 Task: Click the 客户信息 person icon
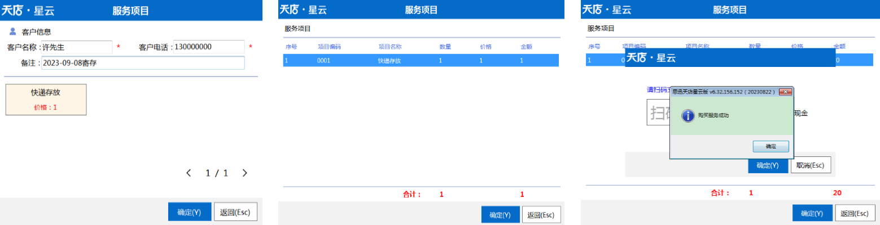click(13, 31)
